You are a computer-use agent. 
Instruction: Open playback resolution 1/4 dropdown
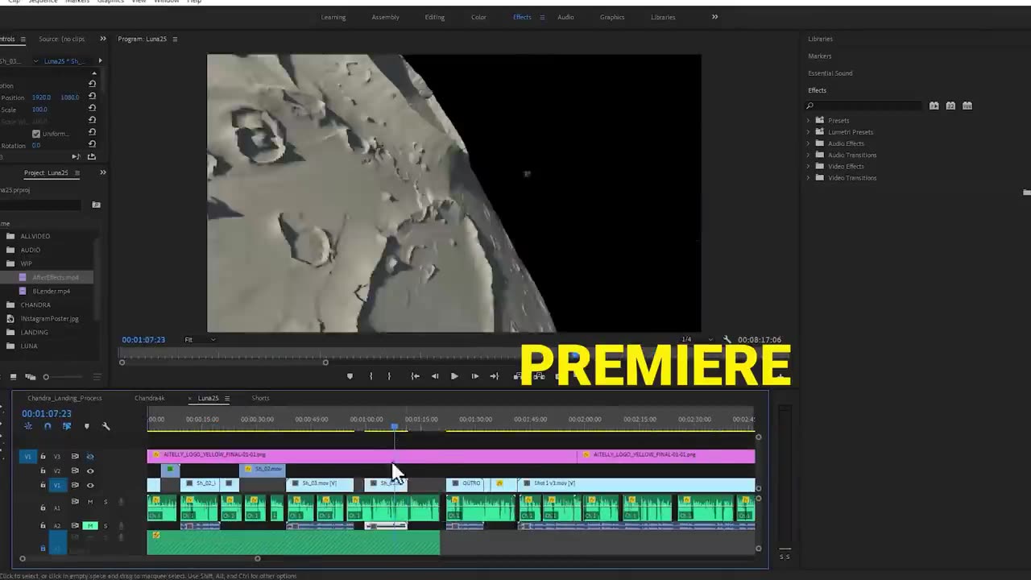[698, 340]
